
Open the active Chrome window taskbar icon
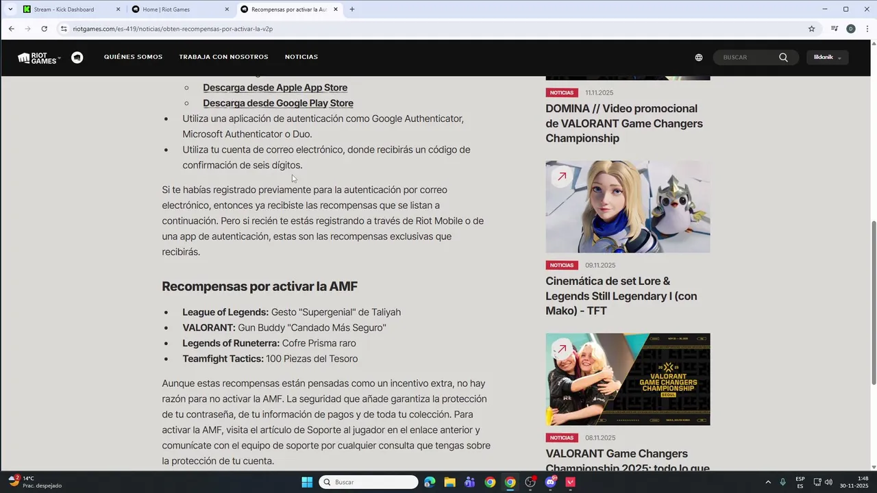(510, 482)
